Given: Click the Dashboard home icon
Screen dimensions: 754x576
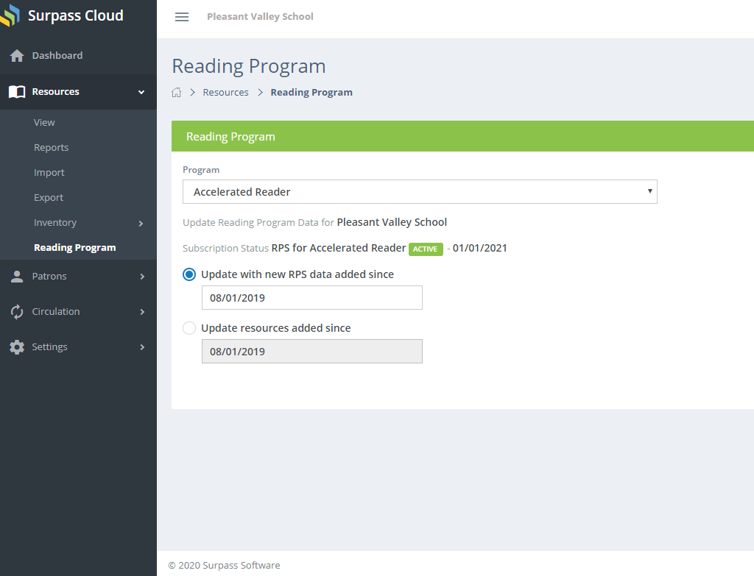Looking at the screenshot, I should pyautogui.click(x=17, y=56).
